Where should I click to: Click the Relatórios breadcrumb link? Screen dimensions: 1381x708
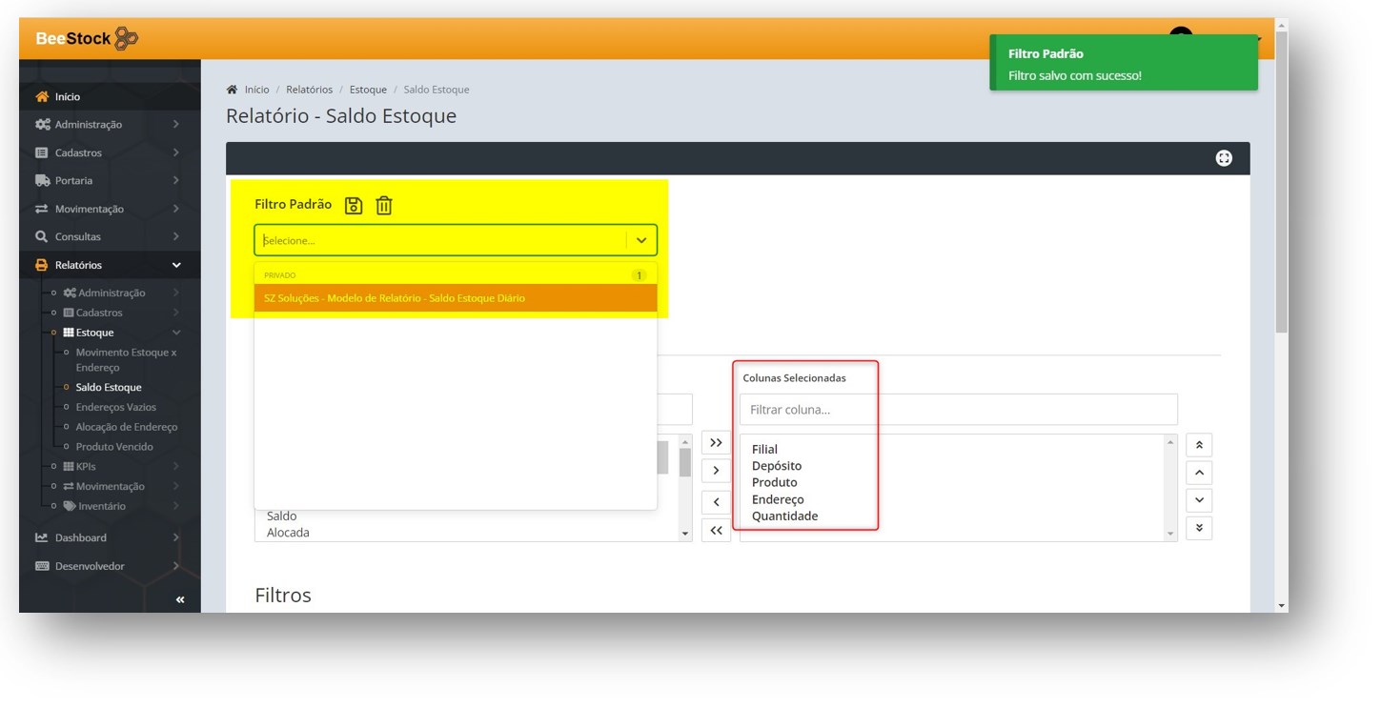tap(309, 90)
